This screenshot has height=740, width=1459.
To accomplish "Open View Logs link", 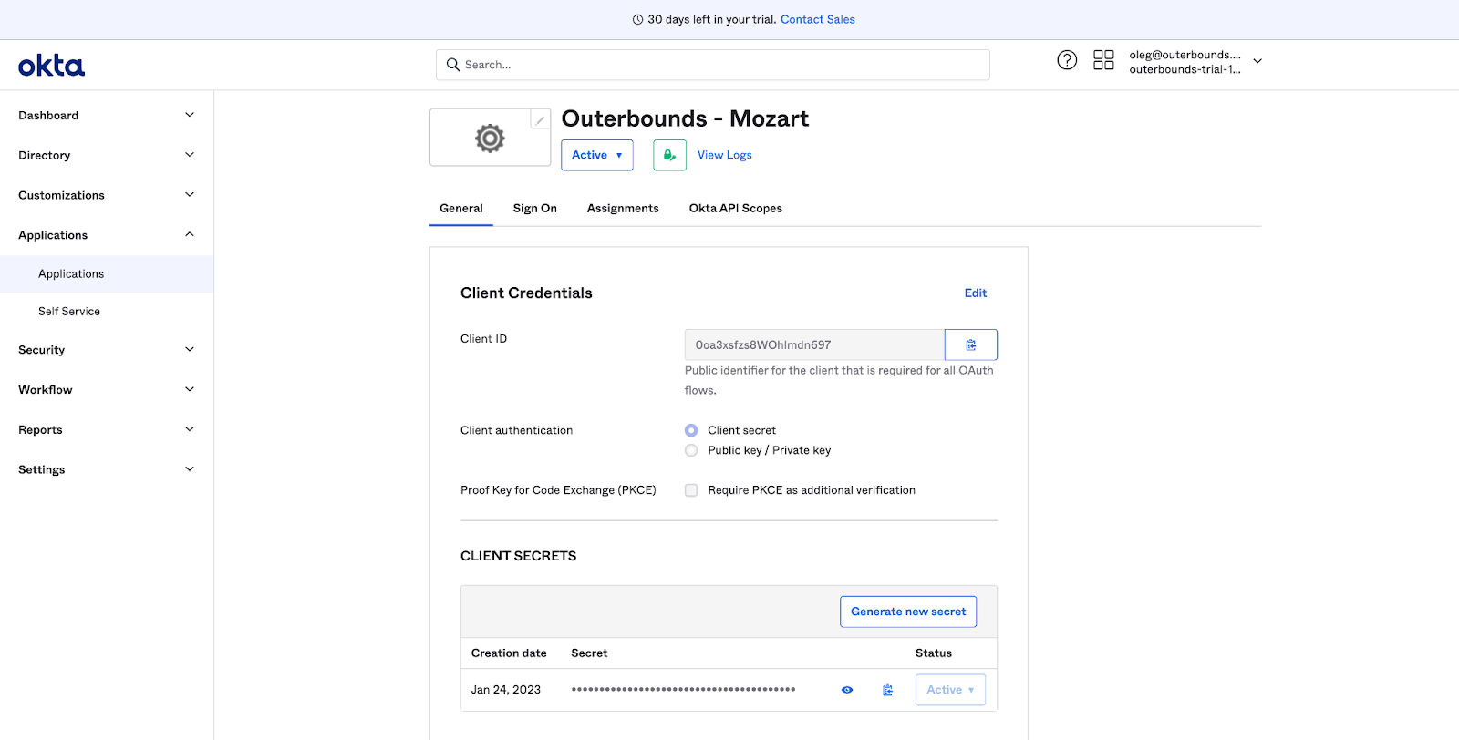I will click(725, 155).
